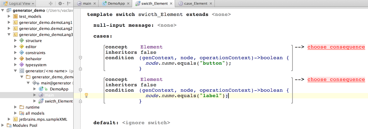Click the null-input message none field
Viewport: 368px width, 129px height.
[x=167, y=25]
